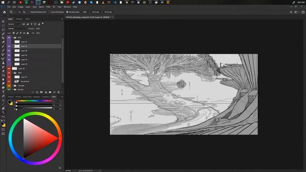This screenshot has width=306, height=172.
Task: Choose the zoom-out magnifier in the options bar
Action: [24, 12]
